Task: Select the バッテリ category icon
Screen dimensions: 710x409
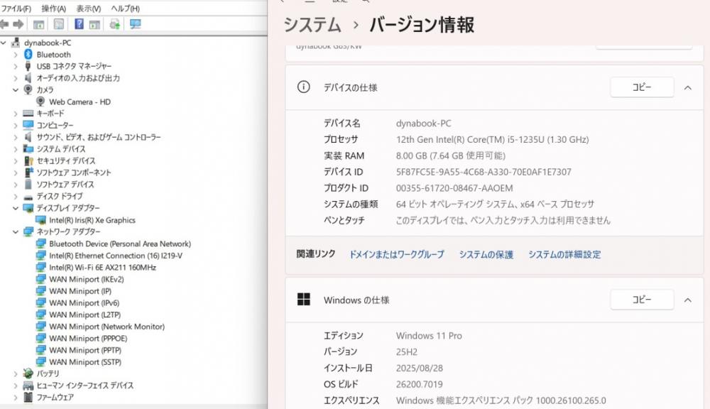Action: click(x=28, y=373)
